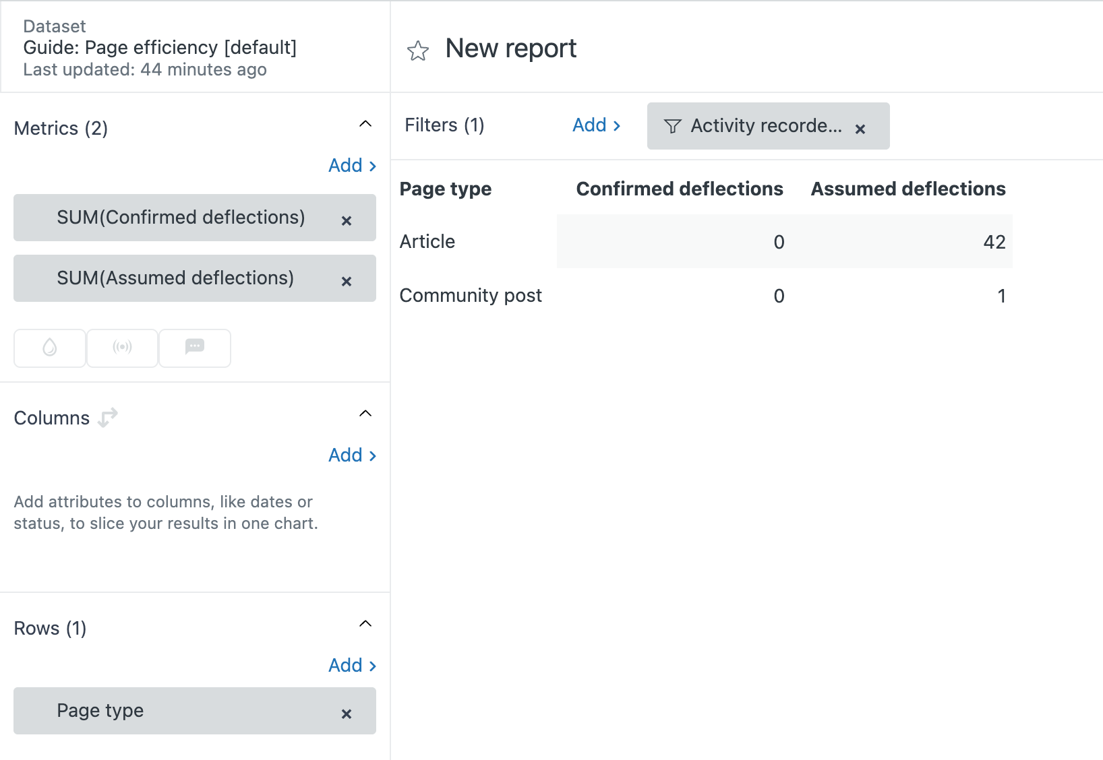The width and height of the screenshot is (1103, 760).
Task: Add a new filter
Action: tap(596, 125)
